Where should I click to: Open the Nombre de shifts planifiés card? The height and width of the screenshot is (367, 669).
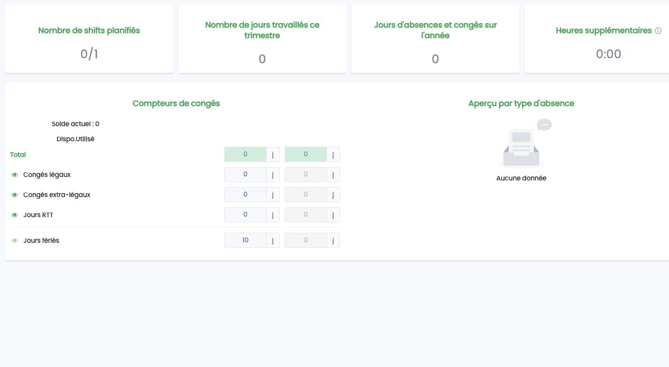click(89, 39)
